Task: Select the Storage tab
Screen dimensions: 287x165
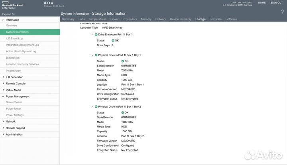Action: (201, 19)
